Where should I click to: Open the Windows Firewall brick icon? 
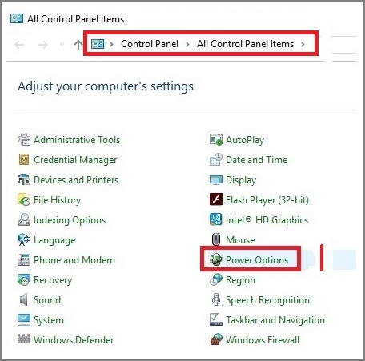(x=216, y=339)
